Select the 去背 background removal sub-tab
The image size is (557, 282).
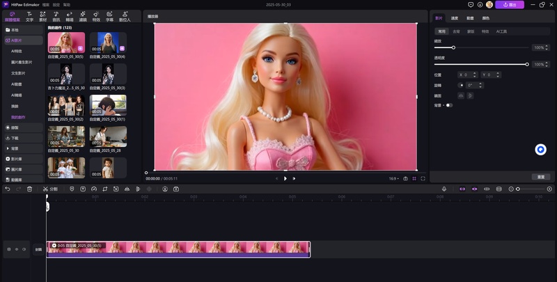tap(456, 31)
